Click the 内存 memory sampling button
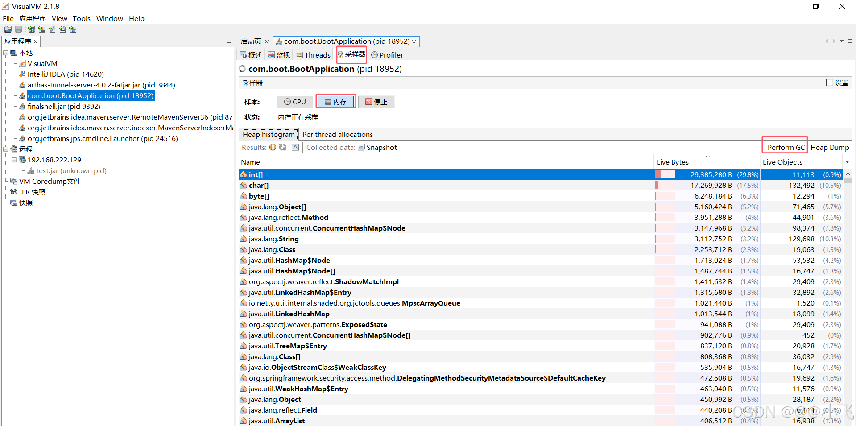The image size is (856, 426). [335, 102]
